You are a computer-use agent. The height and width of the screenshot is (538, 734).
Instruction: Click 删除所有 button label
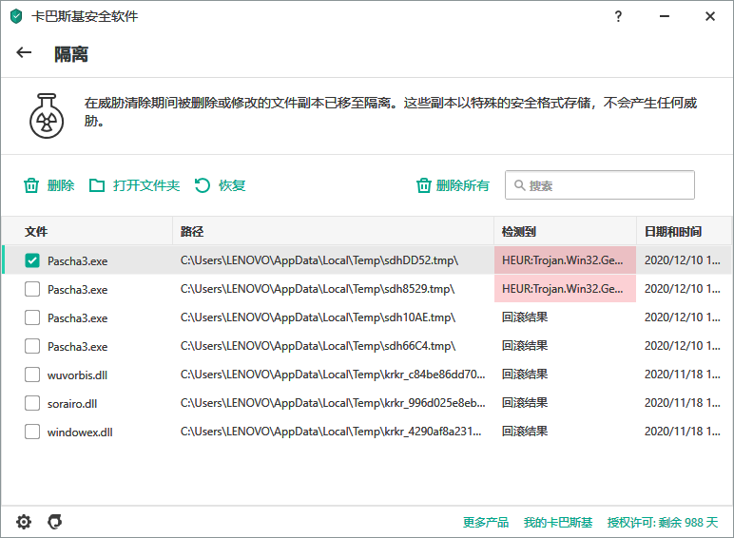pos(462,185)
